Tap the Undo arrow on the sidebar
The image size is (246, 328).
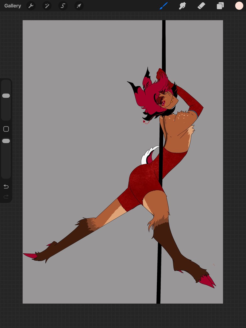[6, 186]
